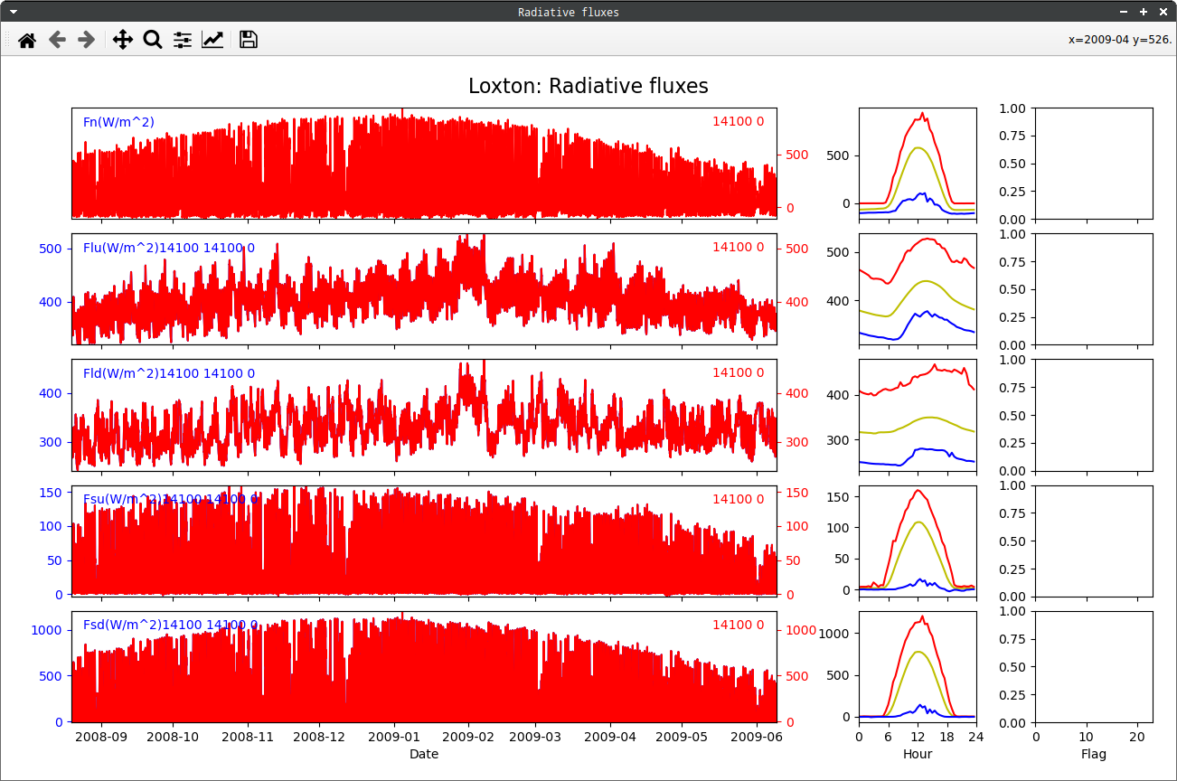Click the Fld diurnal hourly plot
The height and width of the screenshot is (781, 1177).
(x=918, y=415)
